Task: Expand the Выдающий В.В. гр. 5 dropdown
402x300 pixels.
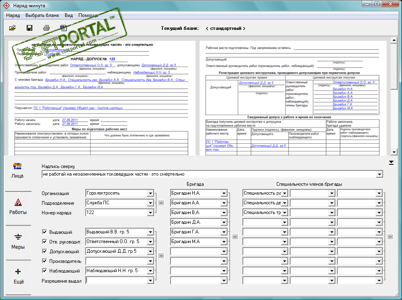Action: click(x=150, y=232)
